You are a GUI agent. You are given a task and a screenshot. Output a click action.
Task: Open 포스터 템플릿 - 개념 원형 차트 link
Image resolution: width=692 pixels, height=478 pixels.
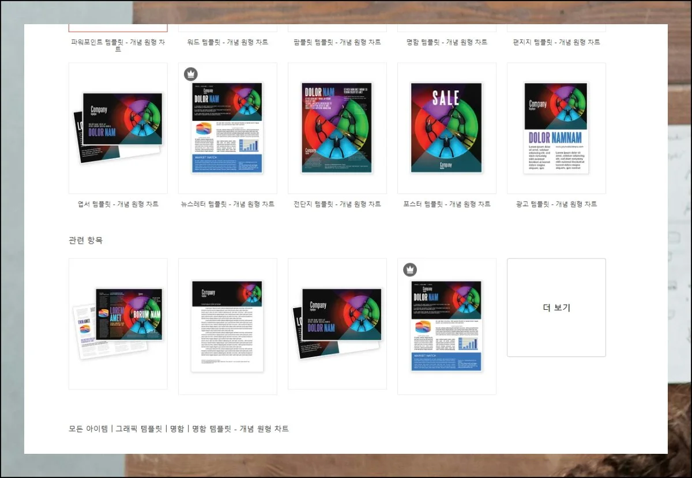point(446,204)
